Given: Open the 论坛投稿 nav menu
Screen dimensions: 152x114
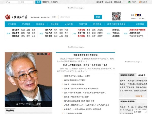Looking at the screenshot, I should pos(140,24).
